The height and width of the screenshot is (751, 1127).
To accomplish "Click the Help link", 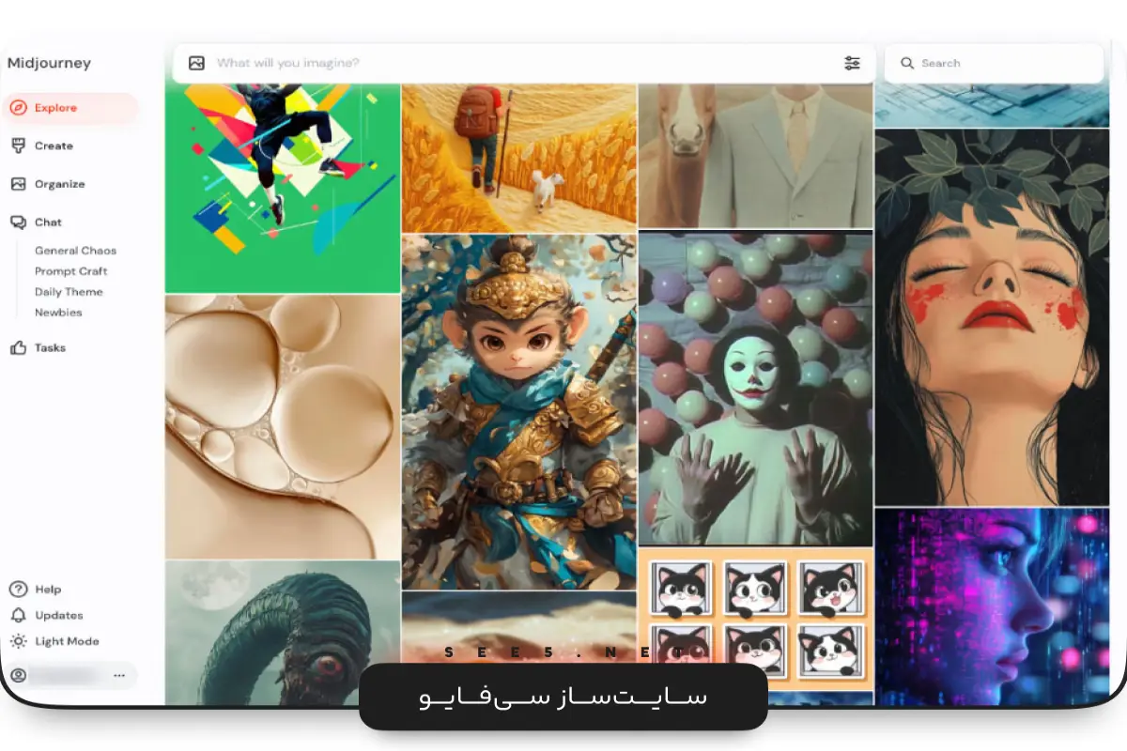I will pyautogui.click(x=48, y=590).
